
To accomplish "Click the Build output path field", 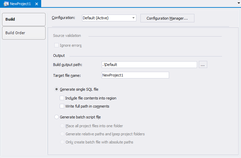I will tap(149, 65).
